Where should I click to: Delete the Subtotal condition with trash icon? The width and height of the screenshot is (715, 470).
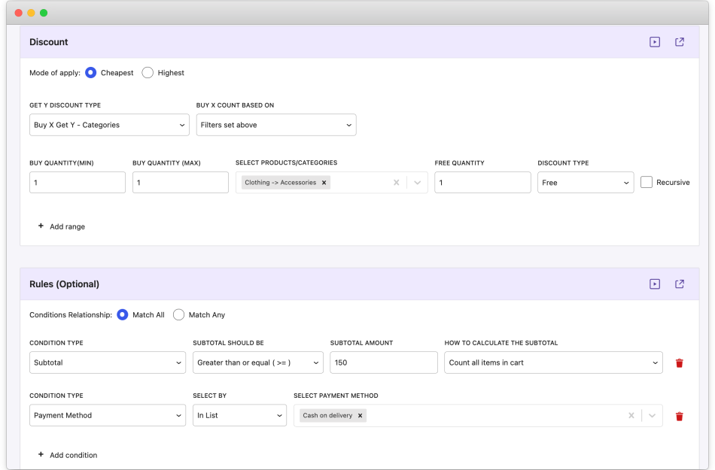(680, 362)
